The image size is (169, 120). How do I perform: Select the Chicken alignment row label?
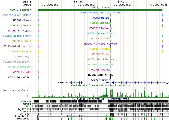tap(26, 114)
